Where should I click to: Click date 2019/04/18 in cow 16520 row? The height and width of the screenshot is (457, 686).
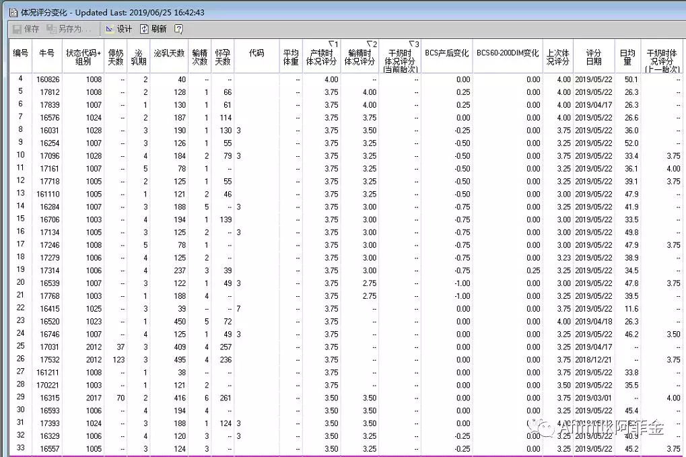pyautogui.click(x=593, y=322)
